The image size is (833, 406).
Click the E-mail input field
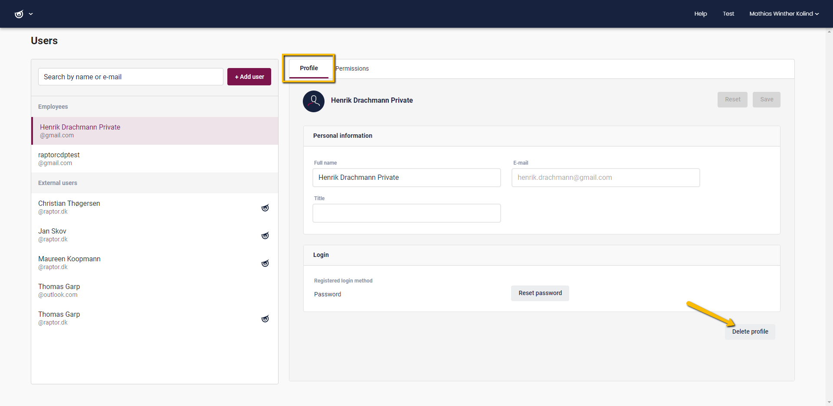[606, 178]
